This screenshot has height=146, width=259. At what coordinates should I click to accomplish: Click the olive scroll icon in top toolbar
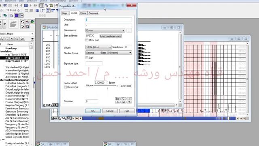pos(51,5)
